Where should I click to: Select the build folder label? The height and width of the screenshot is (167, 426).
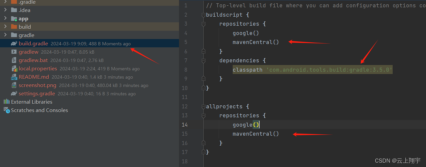click(x=25, y=27)
